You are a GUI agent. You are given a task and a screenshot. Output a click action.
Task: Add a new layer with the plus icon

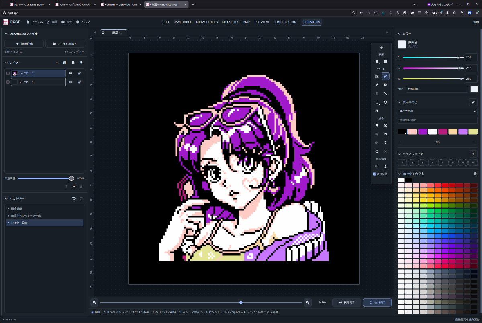click(57, 63)
